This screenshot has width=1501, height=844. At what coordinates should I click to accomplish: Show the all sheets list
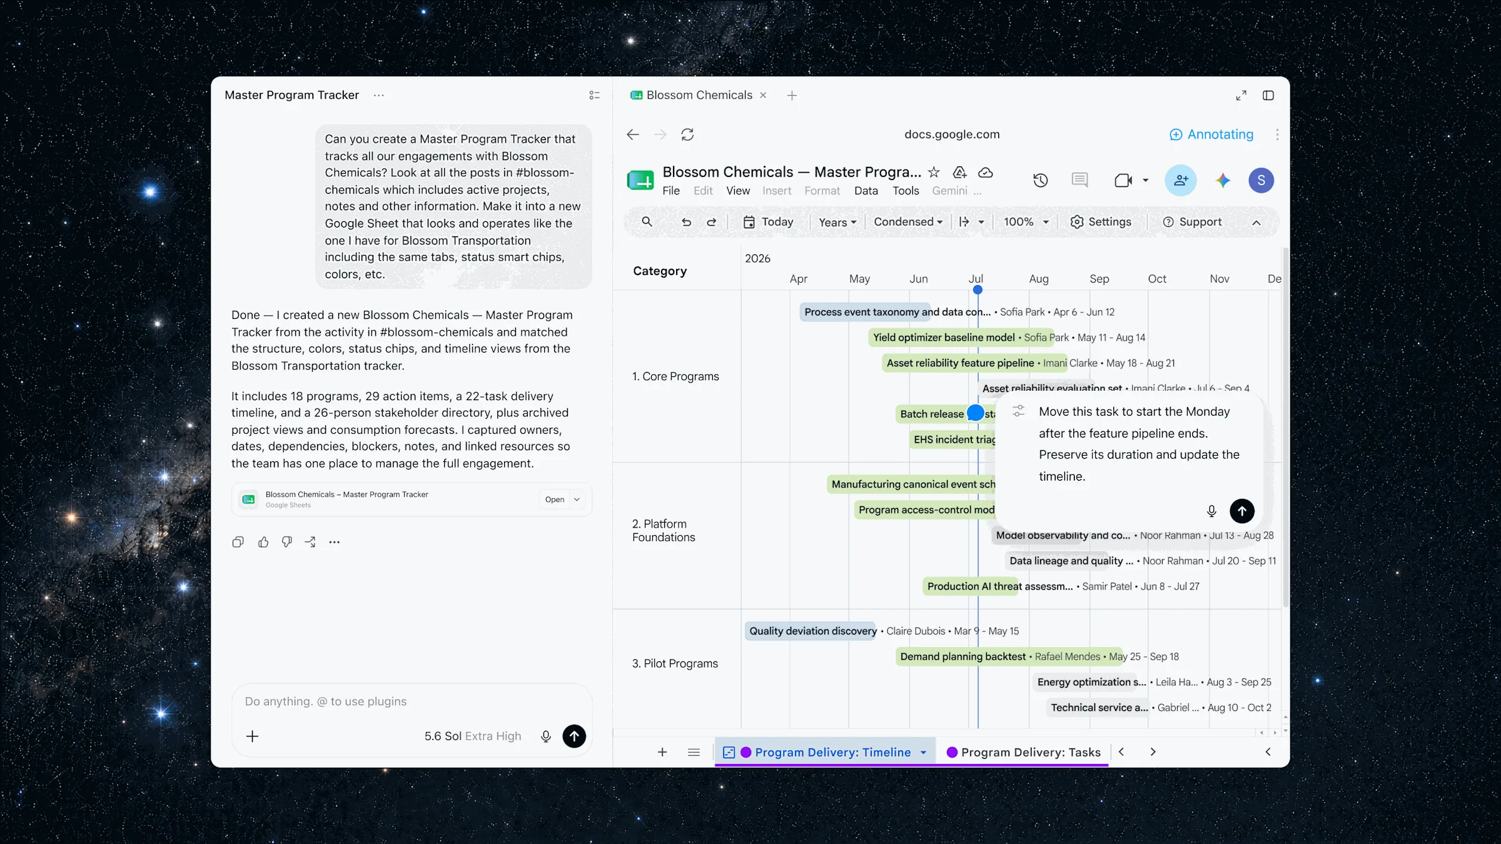tap(694, 752)
